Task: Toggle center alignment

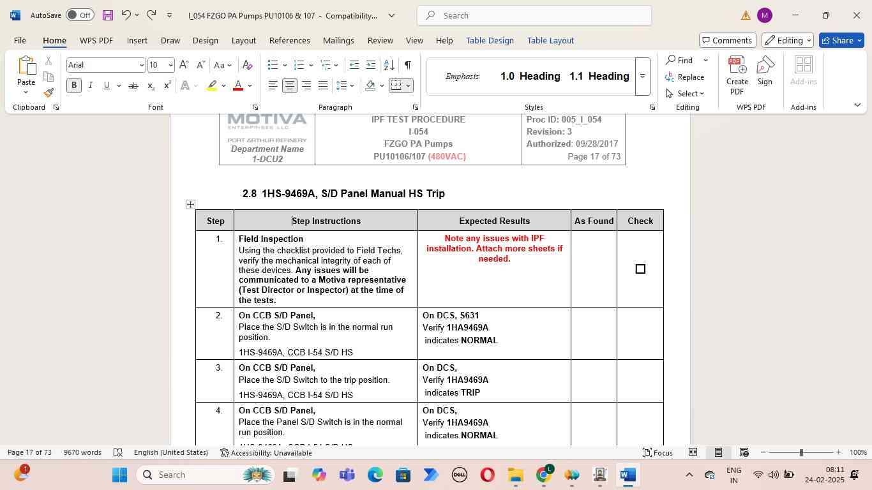Action: (x=289, y=85)
